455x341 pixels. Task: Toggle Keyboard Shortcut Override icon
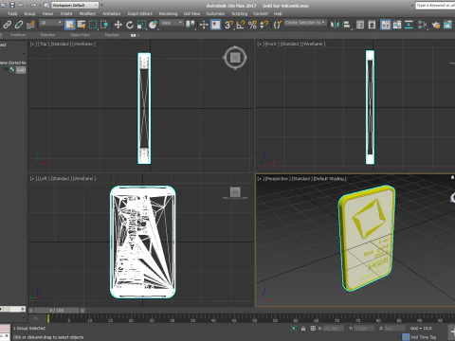215,25
